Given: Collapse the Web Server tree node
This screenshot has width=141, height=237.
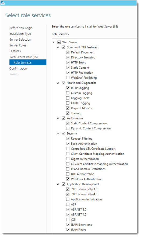Looking at the screenshot, I should pos(54,42).
